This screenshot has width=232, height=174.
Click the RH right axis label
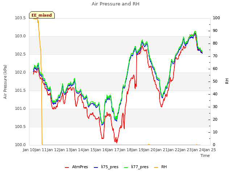point(227,81)
